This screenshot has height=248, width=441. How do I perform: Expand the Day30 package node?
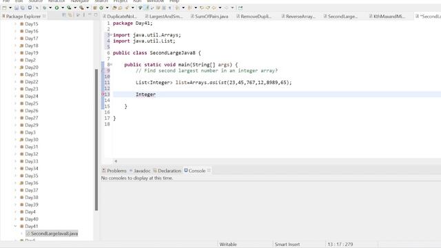click(x=15, y=139)
